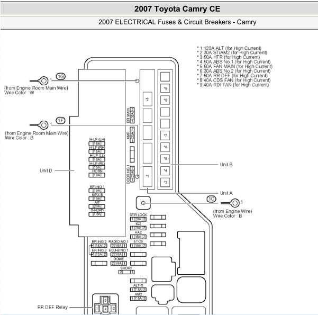
Task: Click the ECU-B NO.1 fuse label
Action: 119,250
